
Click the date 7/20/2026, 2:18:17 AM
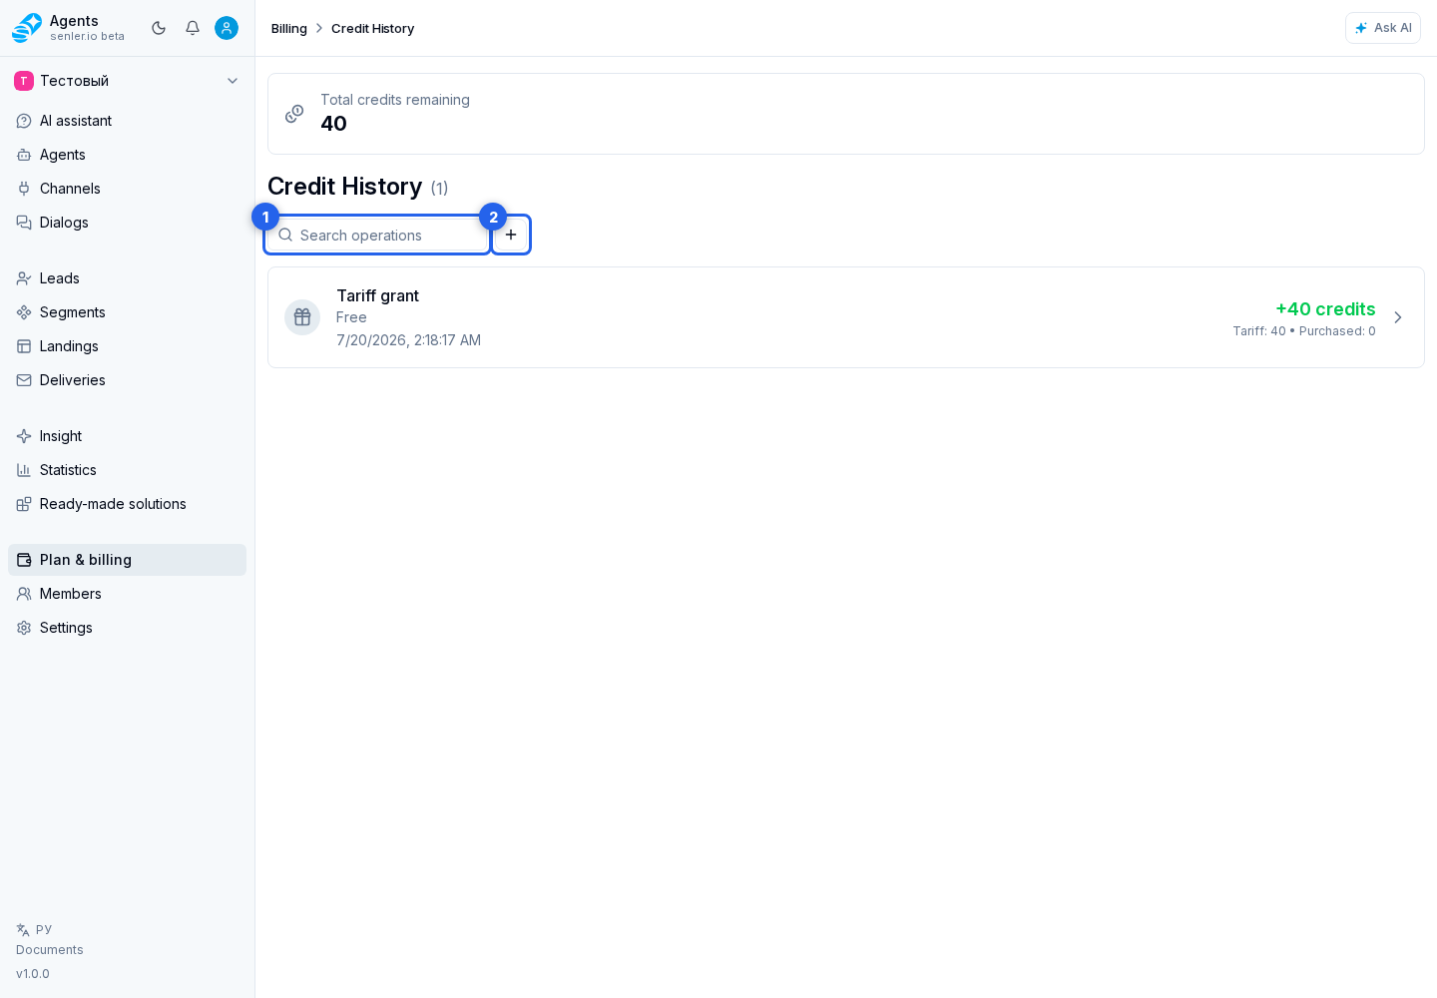[x=408, y=340]
